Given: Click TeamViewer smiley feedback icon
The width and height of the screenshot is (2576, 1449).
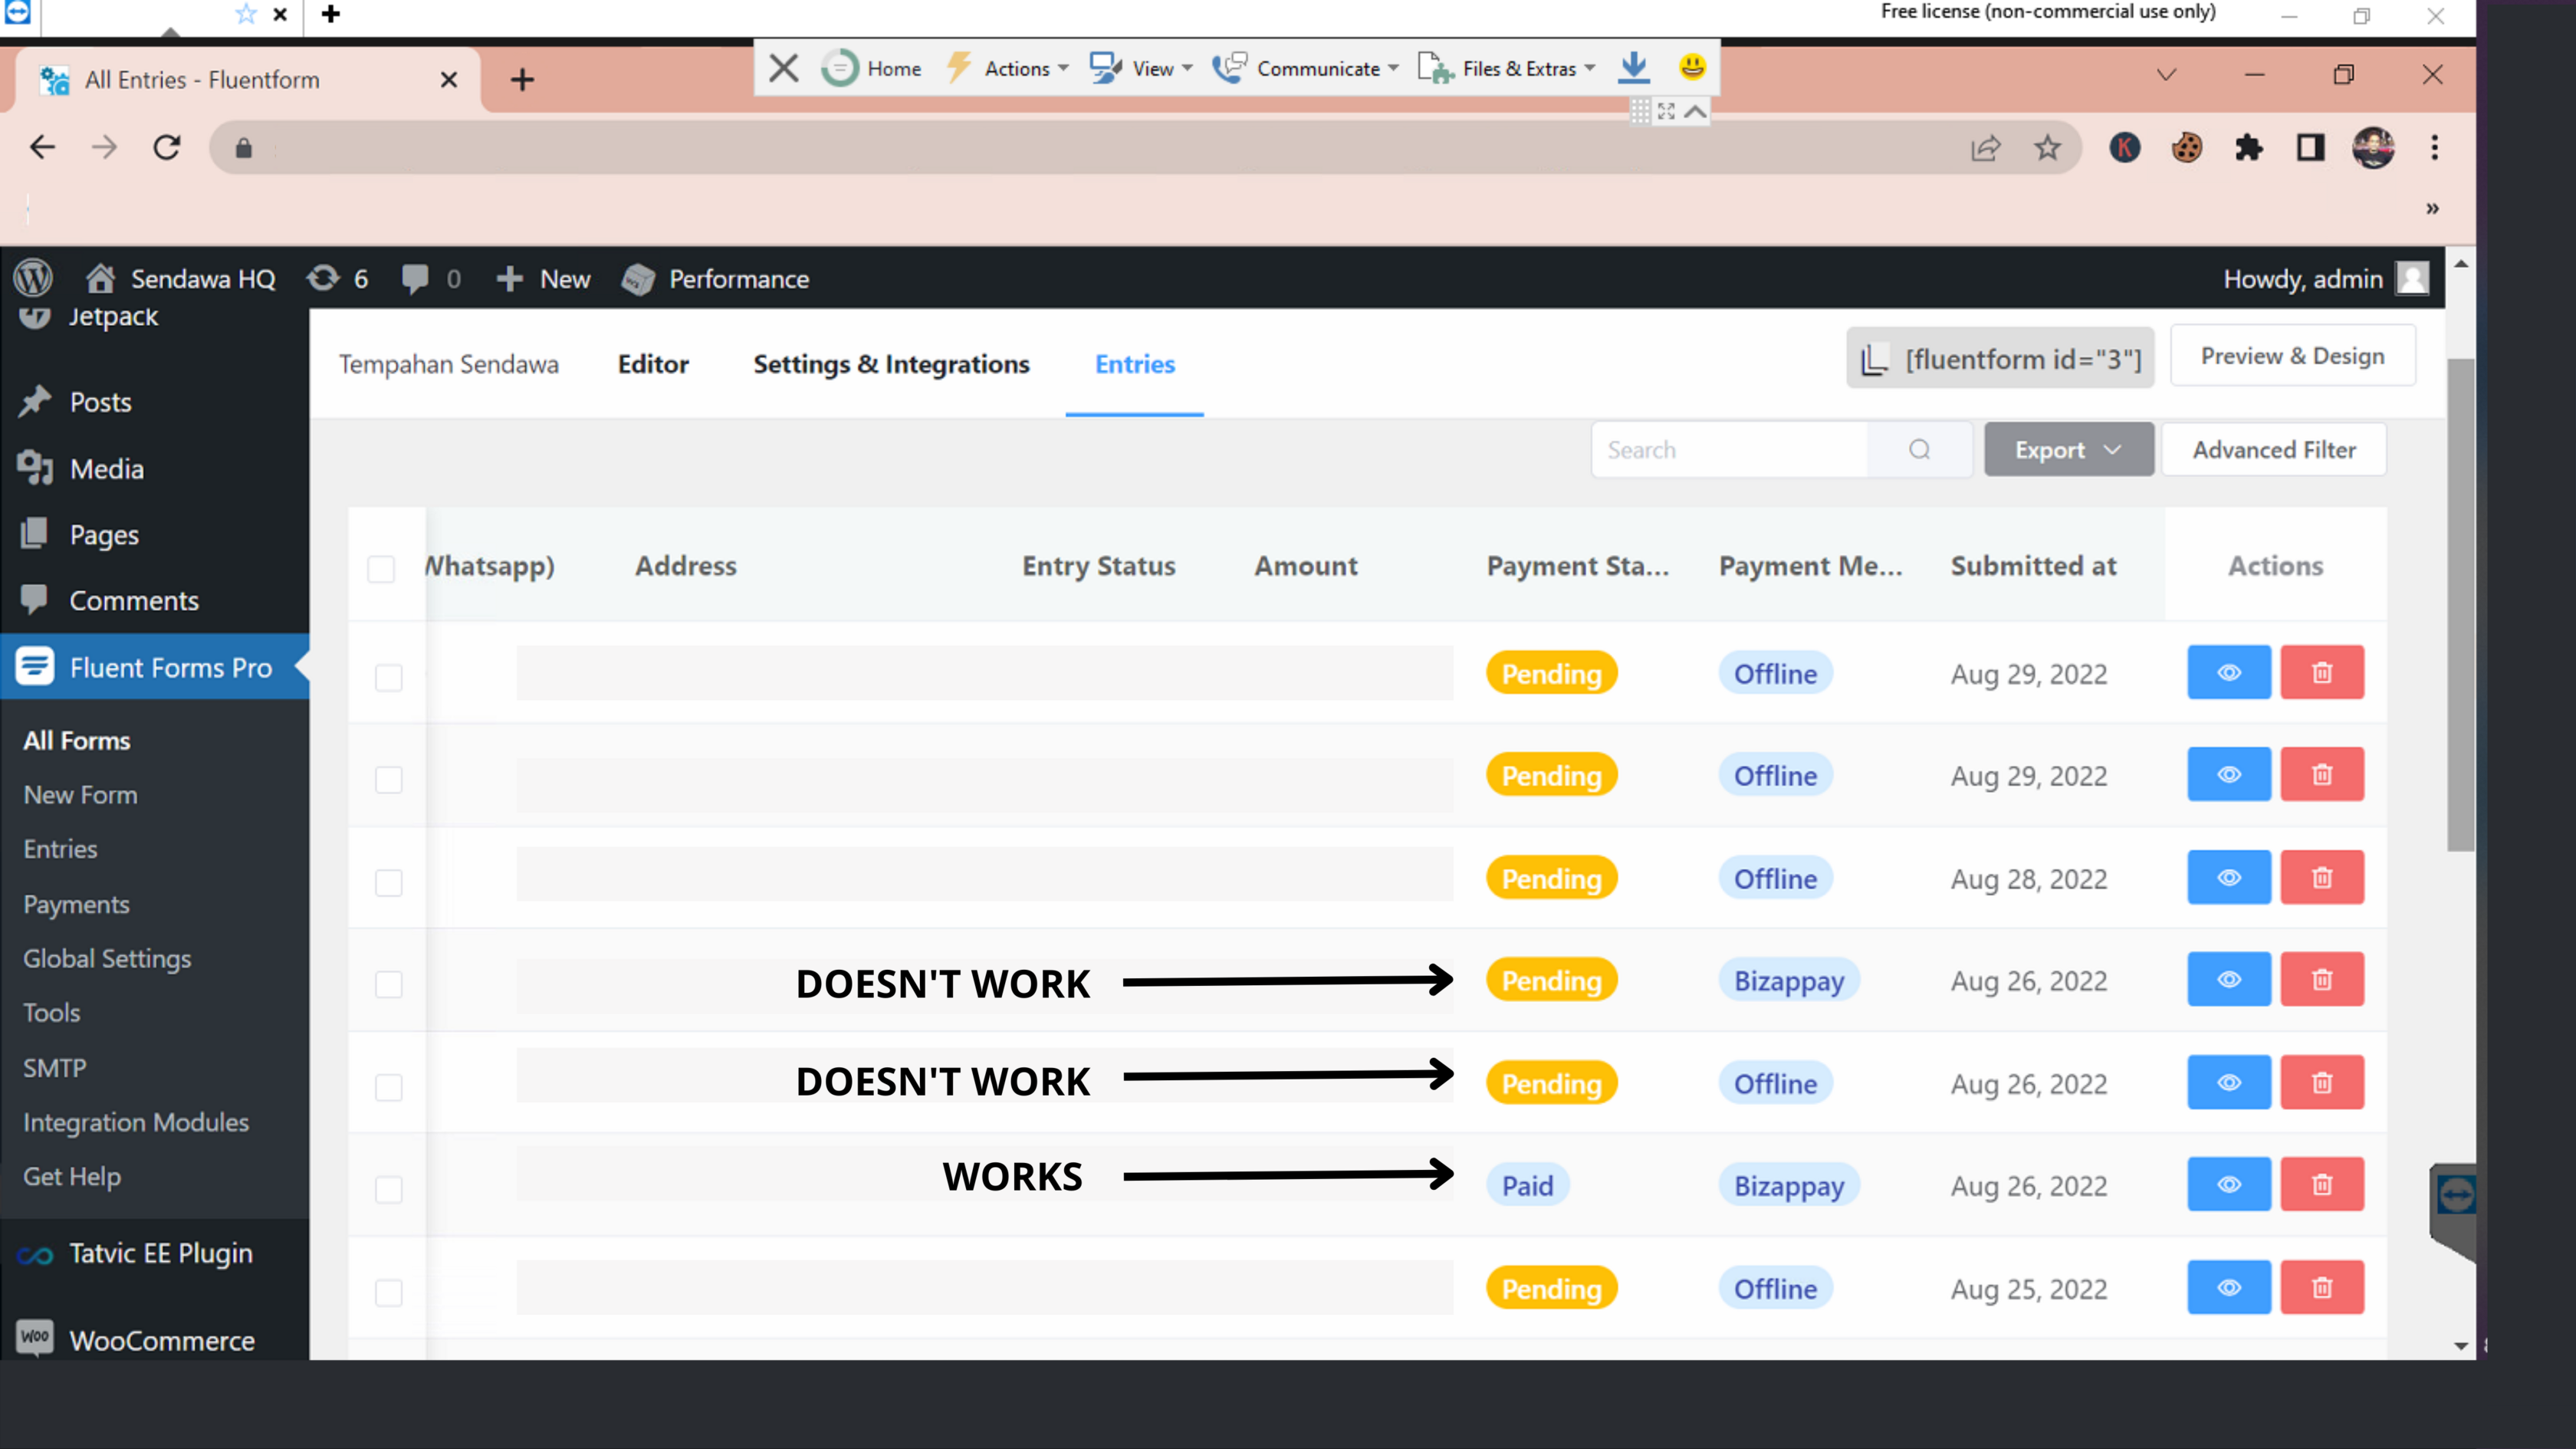Looking at the screenshot, I should pos(1692,67).
